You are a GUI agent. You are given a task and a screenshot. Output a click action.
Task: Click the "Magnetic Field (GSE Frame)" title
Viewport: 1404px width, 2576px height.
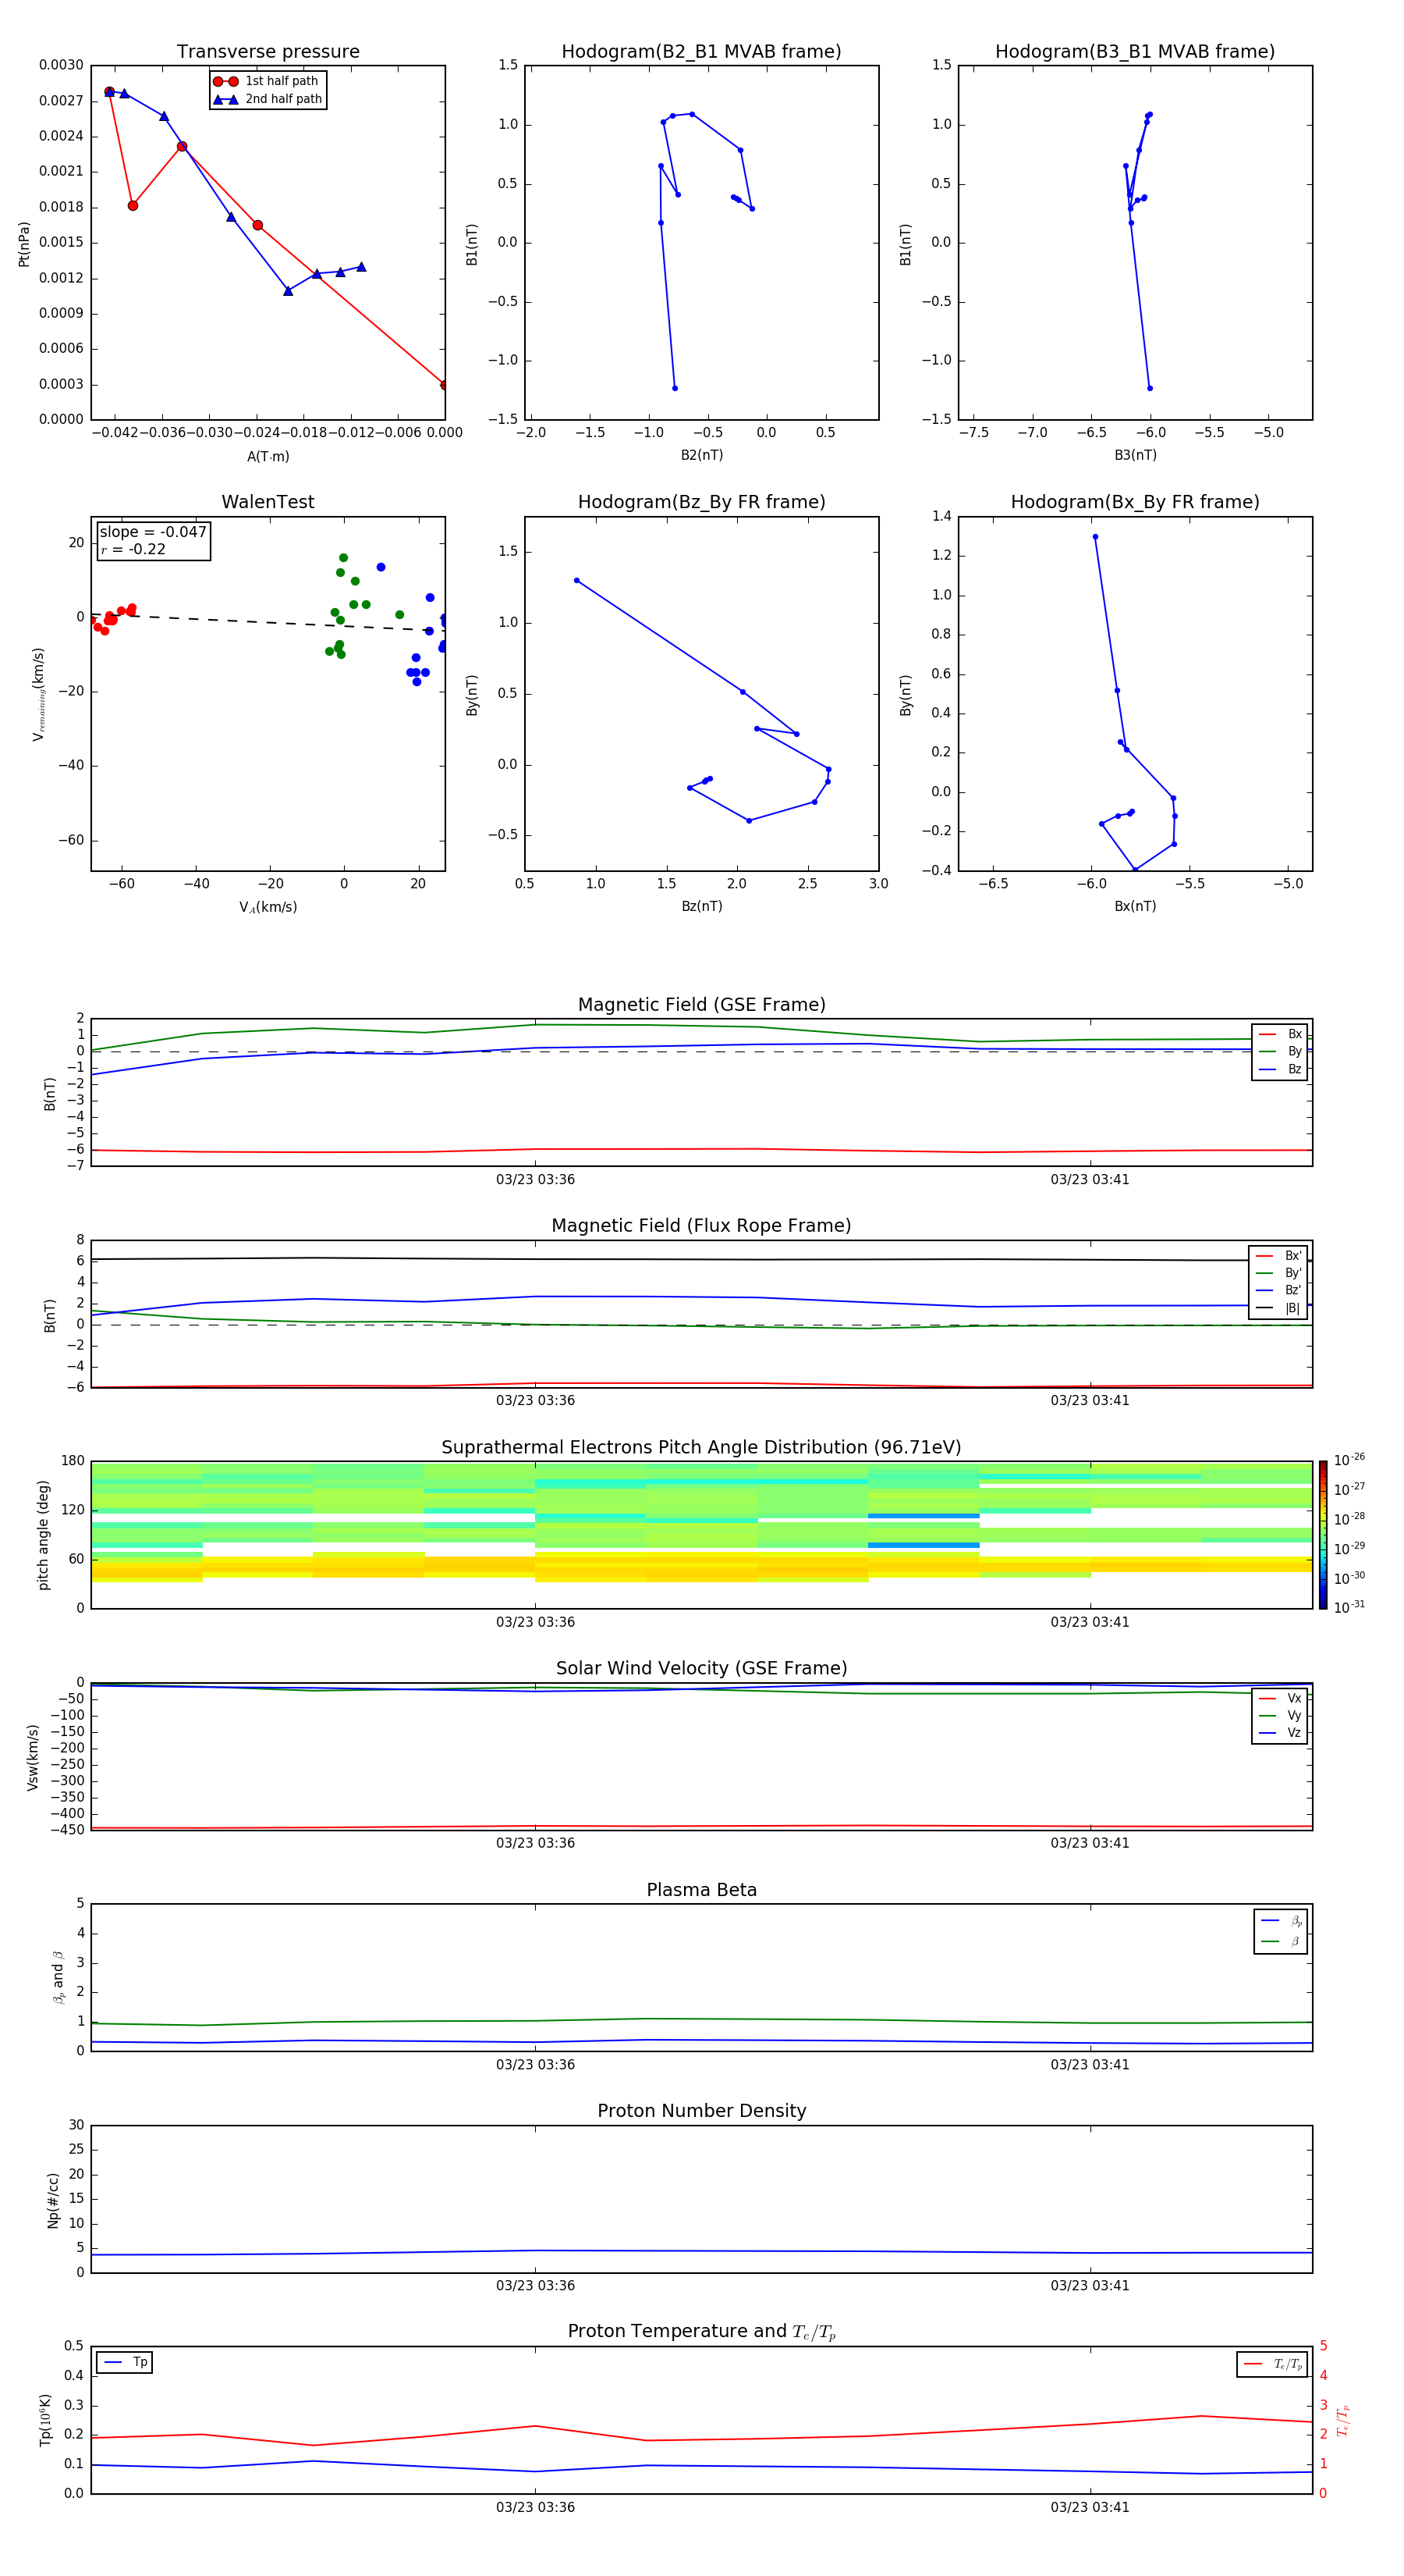701,1005
